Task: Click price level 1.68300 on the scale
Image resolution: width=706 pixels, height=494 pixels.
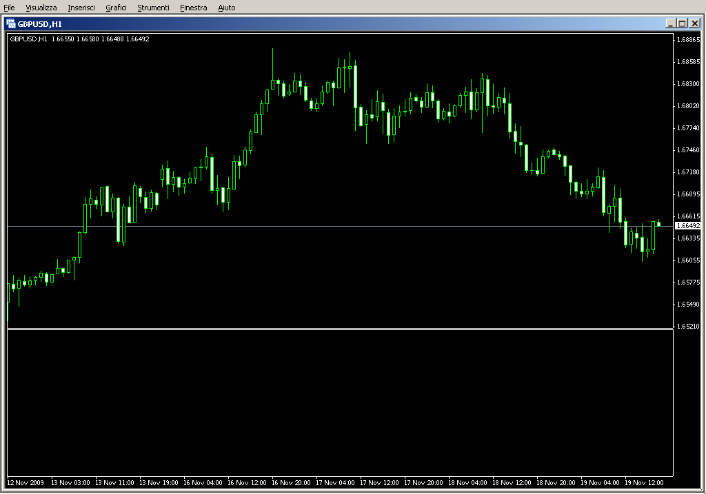Action: (689, 83)
